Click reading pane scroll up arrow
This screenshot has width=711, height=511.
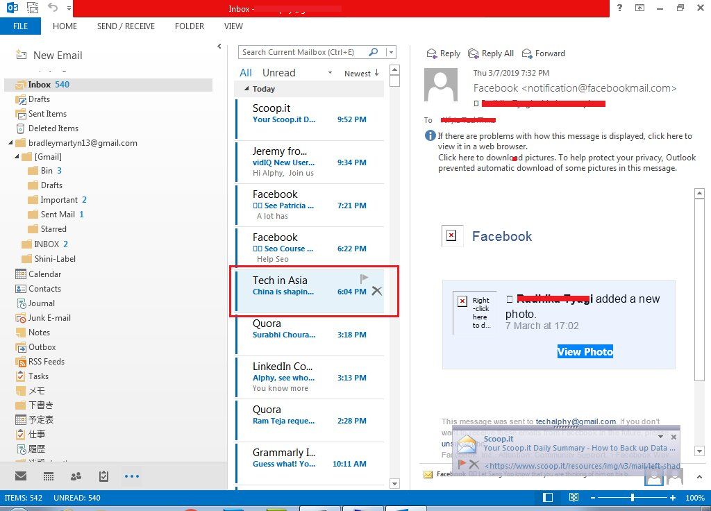click(699, 193)
